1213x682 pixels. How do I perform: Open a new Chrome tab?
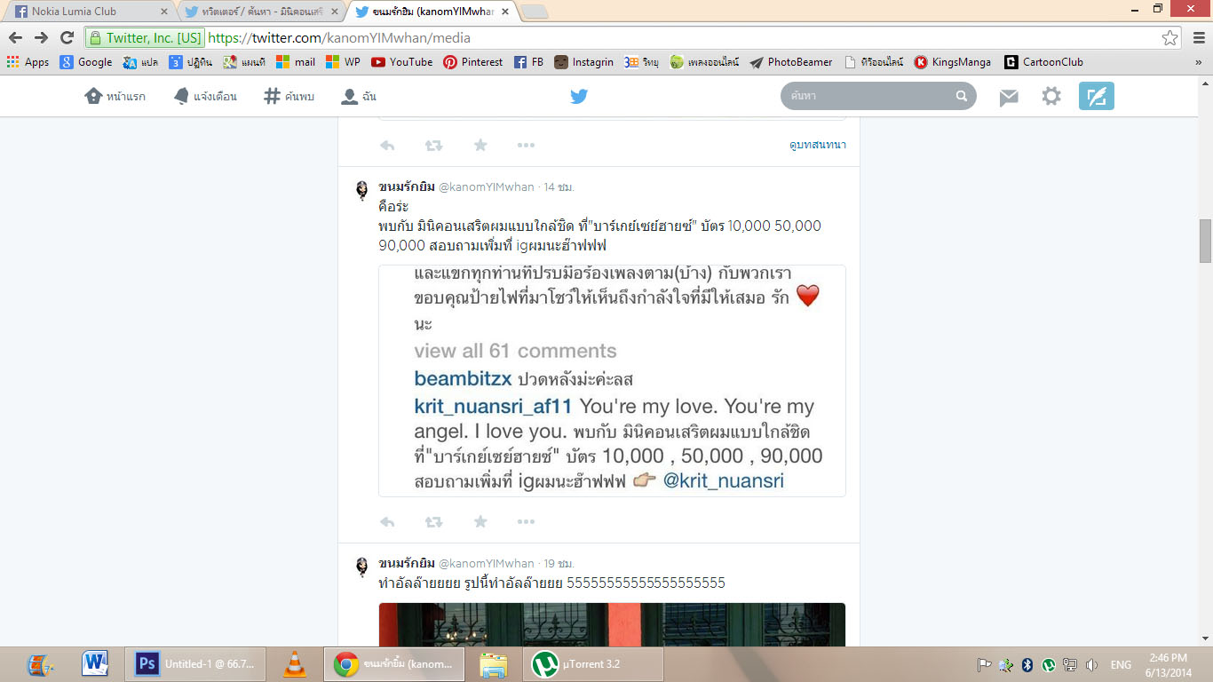tap(534, 12)
